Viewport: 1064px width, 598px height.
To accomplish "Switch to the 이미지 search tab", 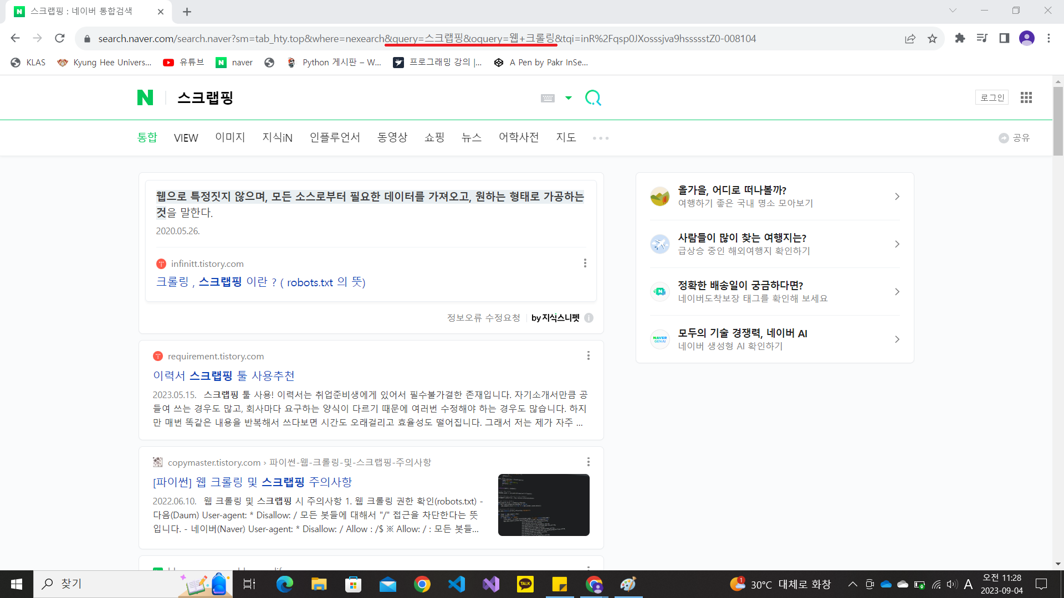I will pyautogui.click(x=230, y=137).
